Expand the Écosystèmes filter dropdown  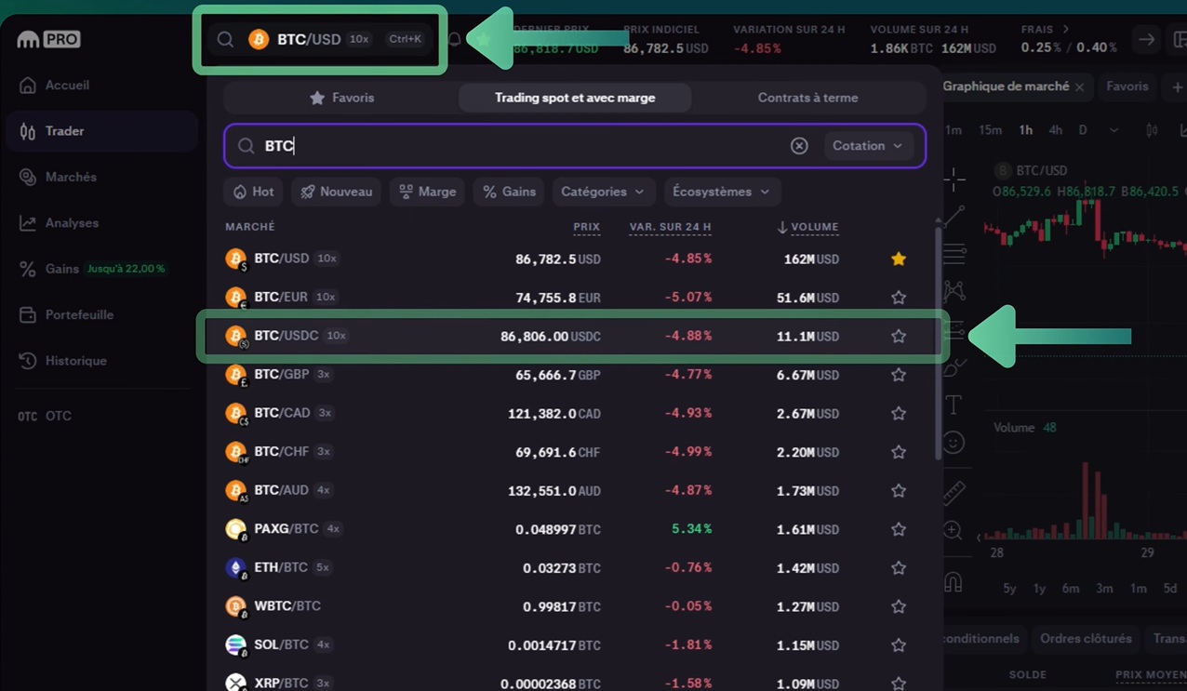tap(721, 192)
